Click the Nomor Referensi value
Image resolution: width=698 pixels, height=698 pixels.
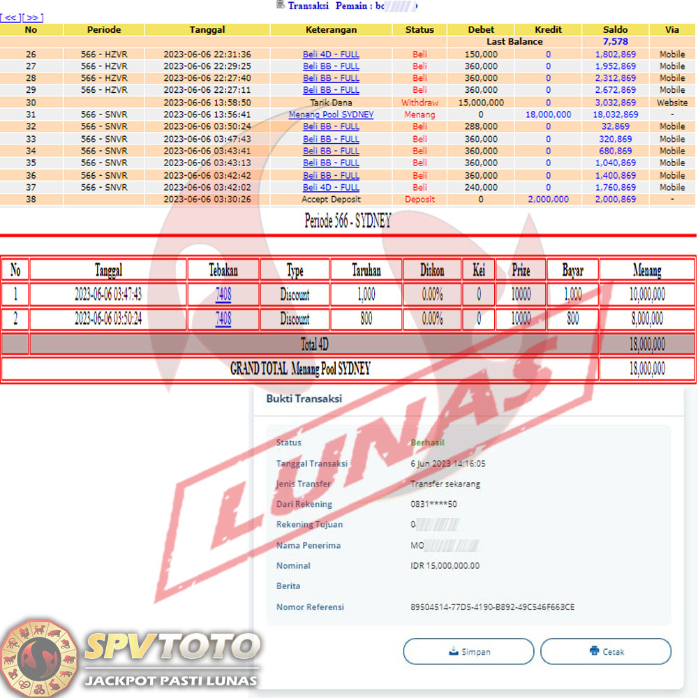(x=492, y=607)
